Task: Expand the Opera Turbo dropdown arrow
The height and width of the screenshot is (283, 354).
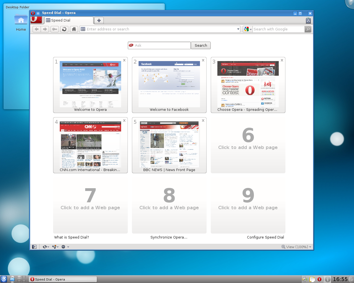Action: 68,247
